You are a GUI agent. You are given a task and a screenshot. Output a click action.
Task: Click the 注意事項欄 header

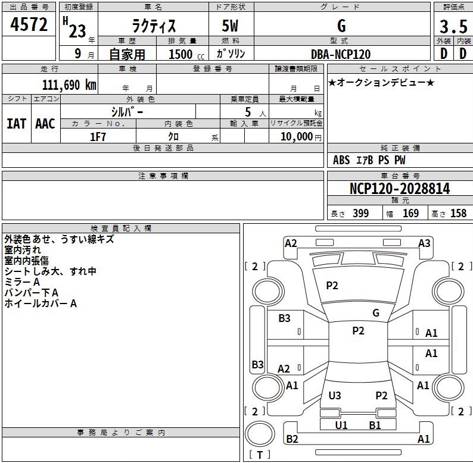(163, 176)
